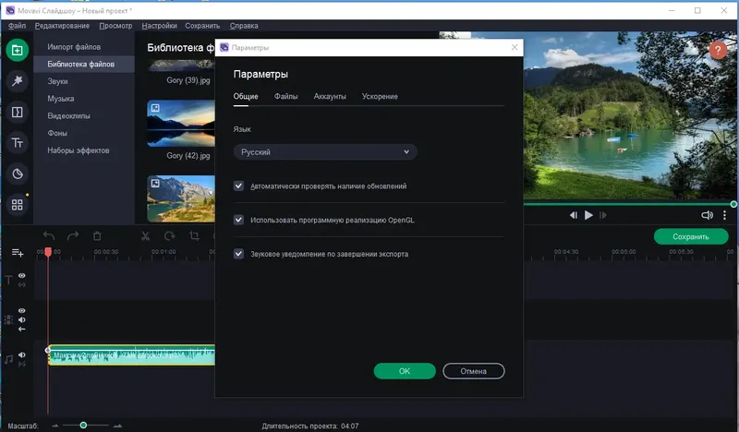
Task: Step to previous frame in player
Action: click(x=573, y=215)
